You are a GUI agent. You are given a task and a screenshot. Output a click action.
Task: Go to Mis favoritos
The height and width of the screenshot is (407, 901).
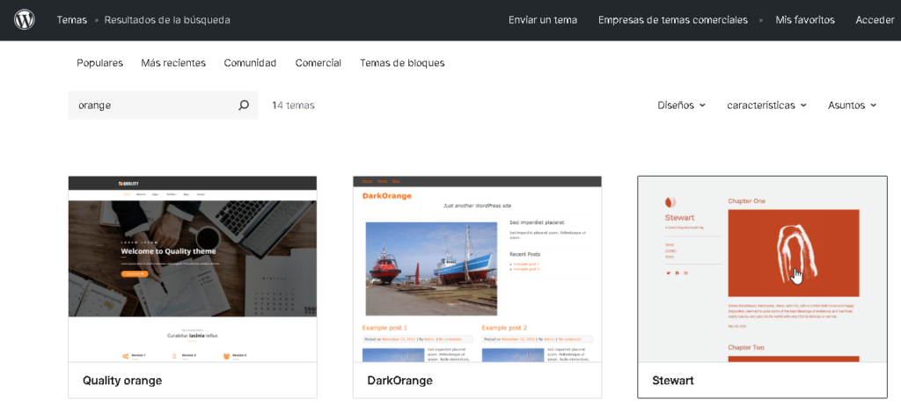(805, 20)
